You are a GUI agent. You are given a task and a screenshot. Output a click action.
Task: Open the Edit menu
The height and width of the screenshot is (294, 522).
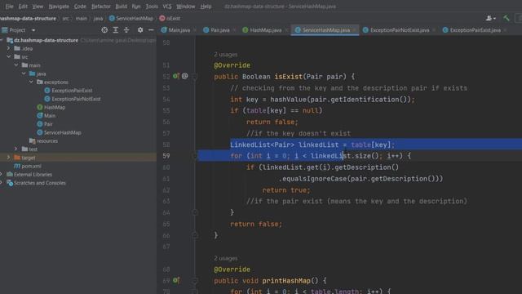(x=23, y=7)
